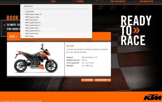Click the Displacement value 654 cc

(84, 60)
